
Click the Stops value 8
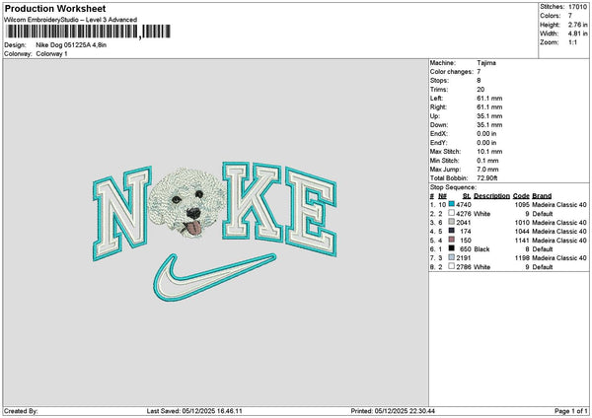(x=479, y=81)
